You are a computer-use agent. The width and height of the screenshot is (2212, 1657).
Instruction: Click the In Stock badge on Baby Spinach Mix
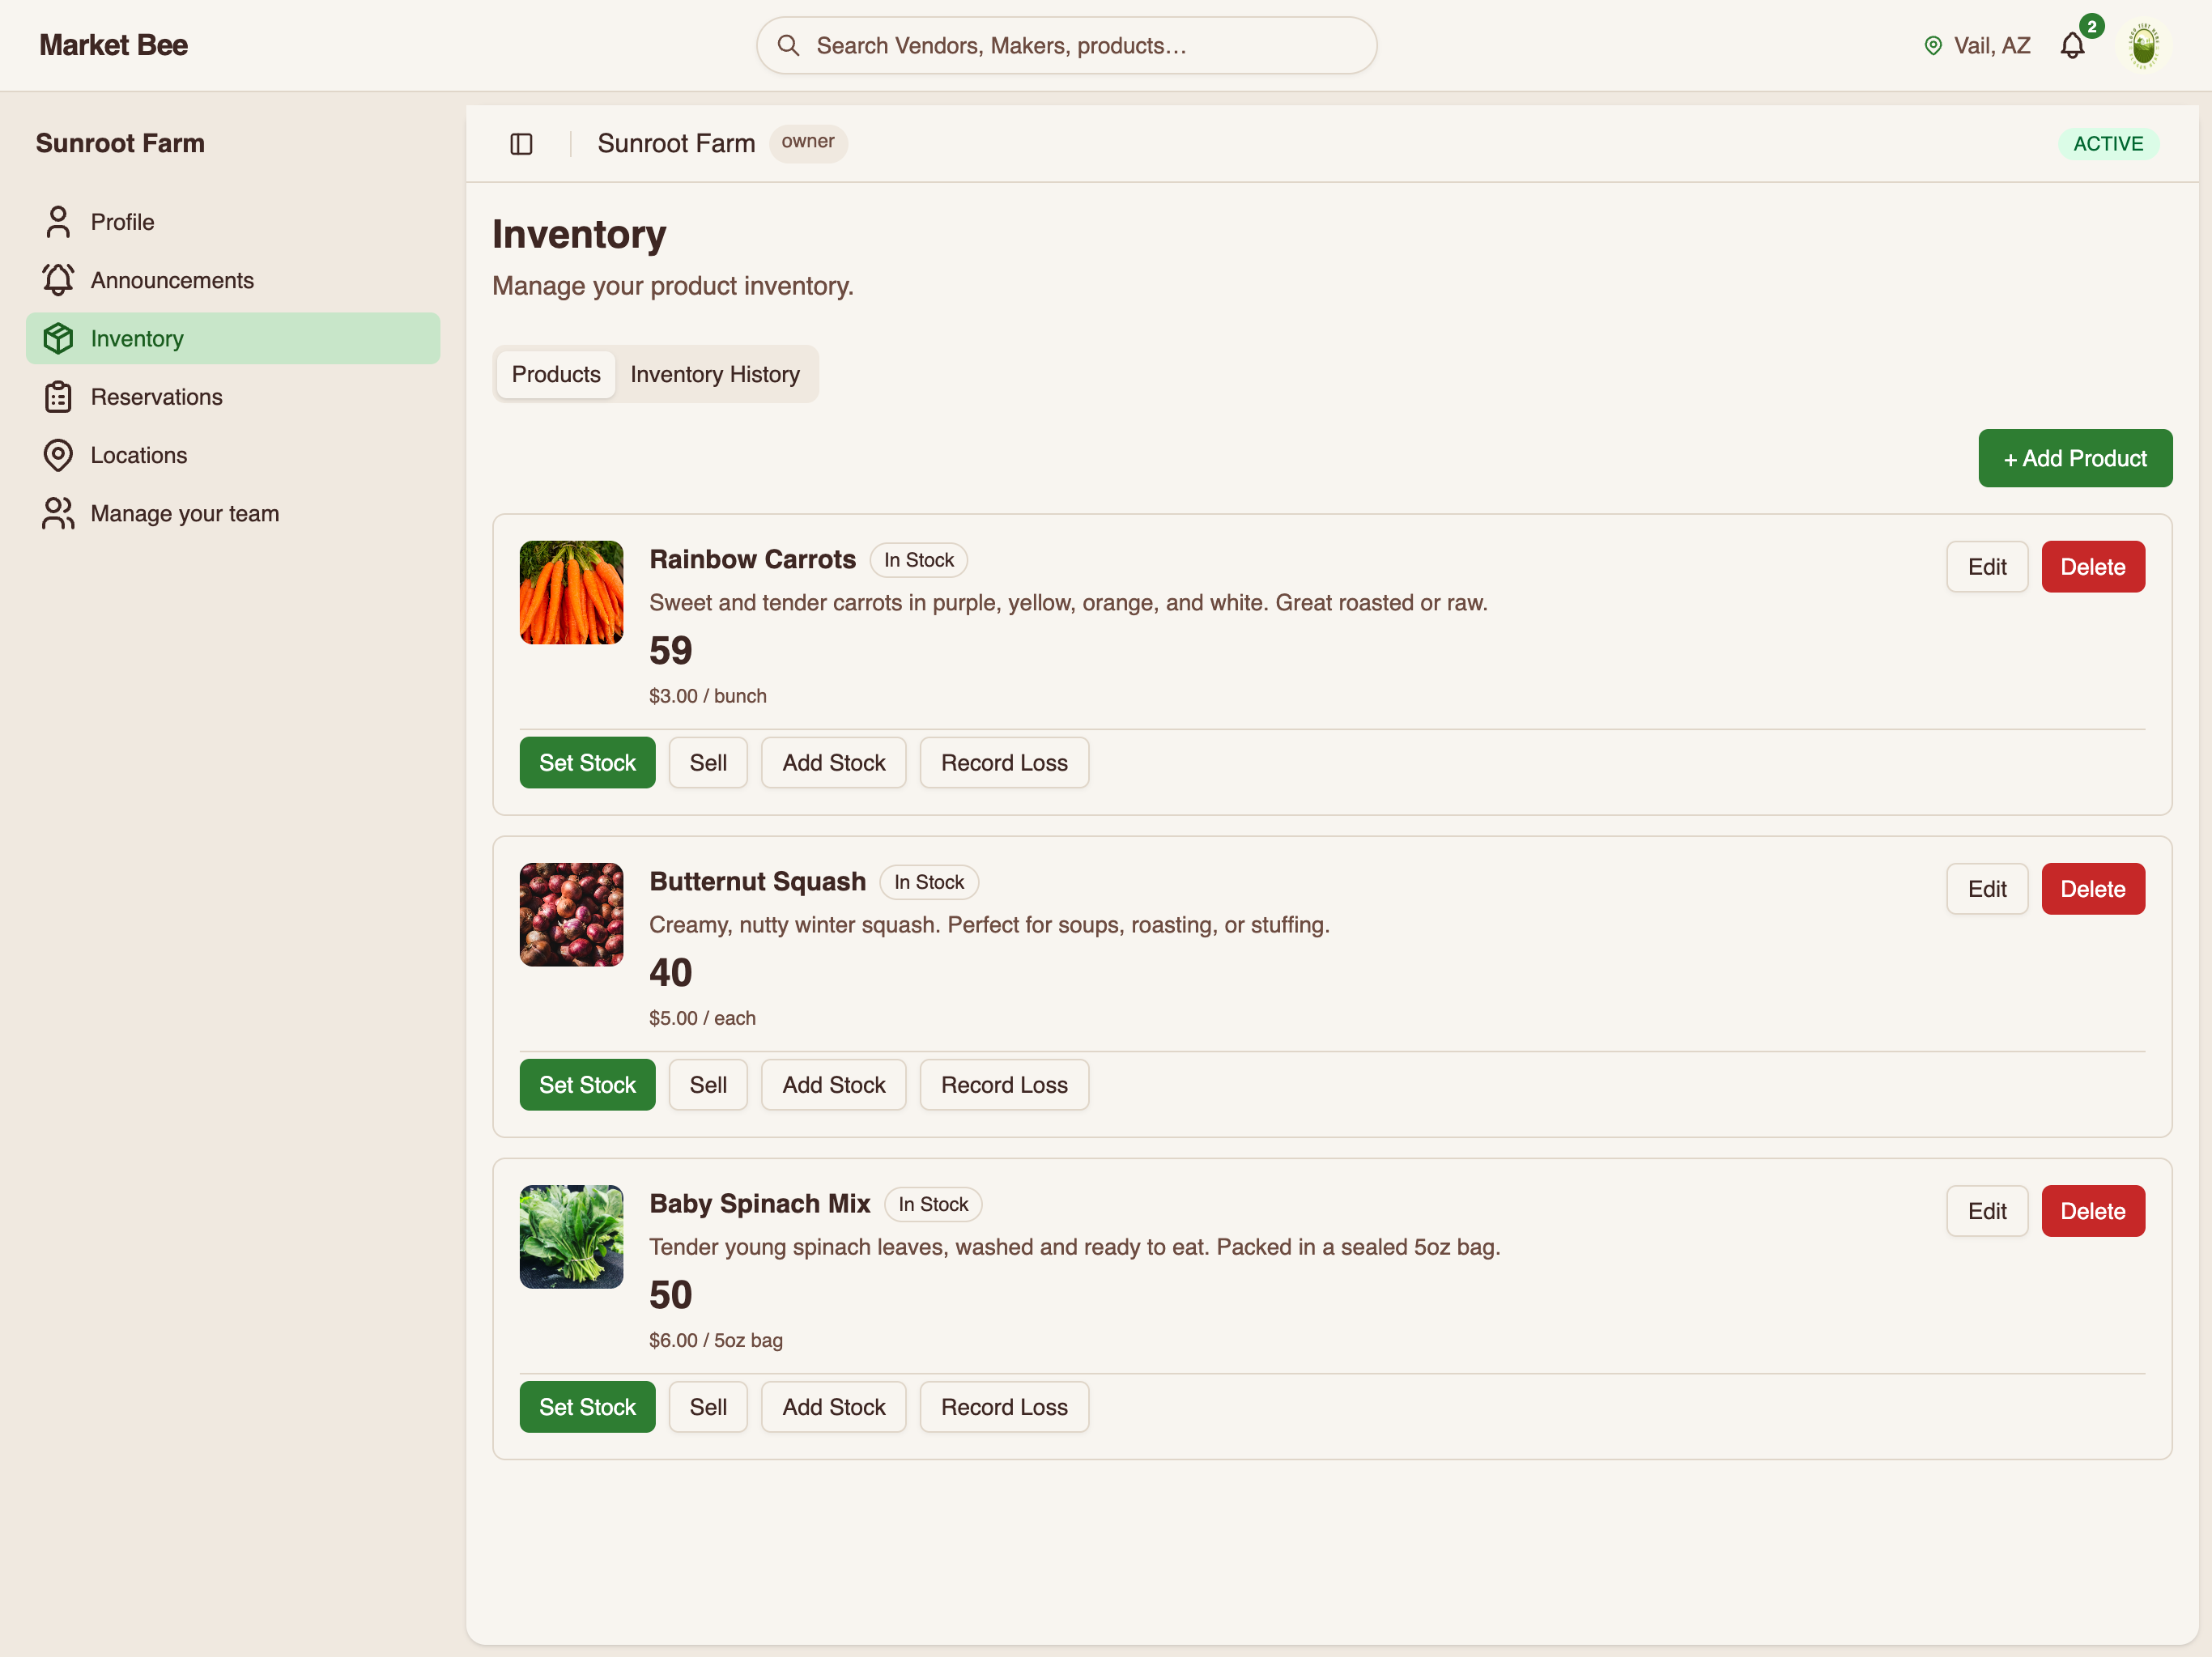[x=933, y=1204]
